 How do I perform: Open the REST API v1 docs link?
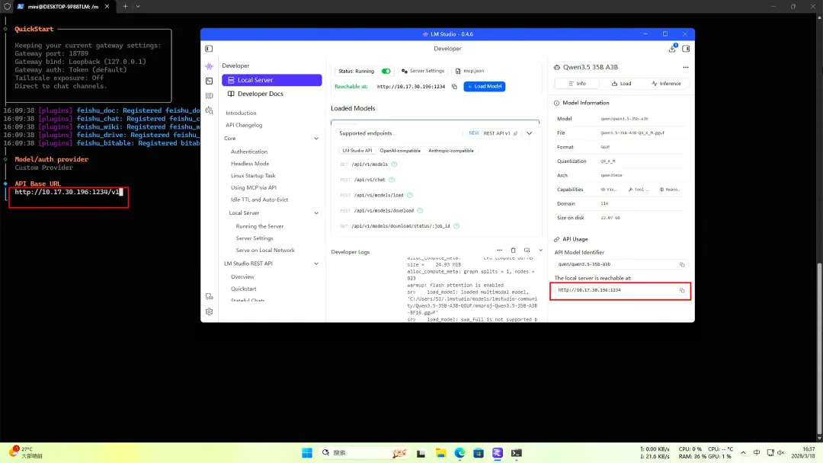pos(501,133)
